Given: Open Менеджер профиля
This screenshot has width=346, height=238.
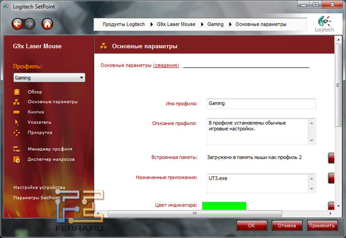Looking at the screenshot, I should pos(50,149).
